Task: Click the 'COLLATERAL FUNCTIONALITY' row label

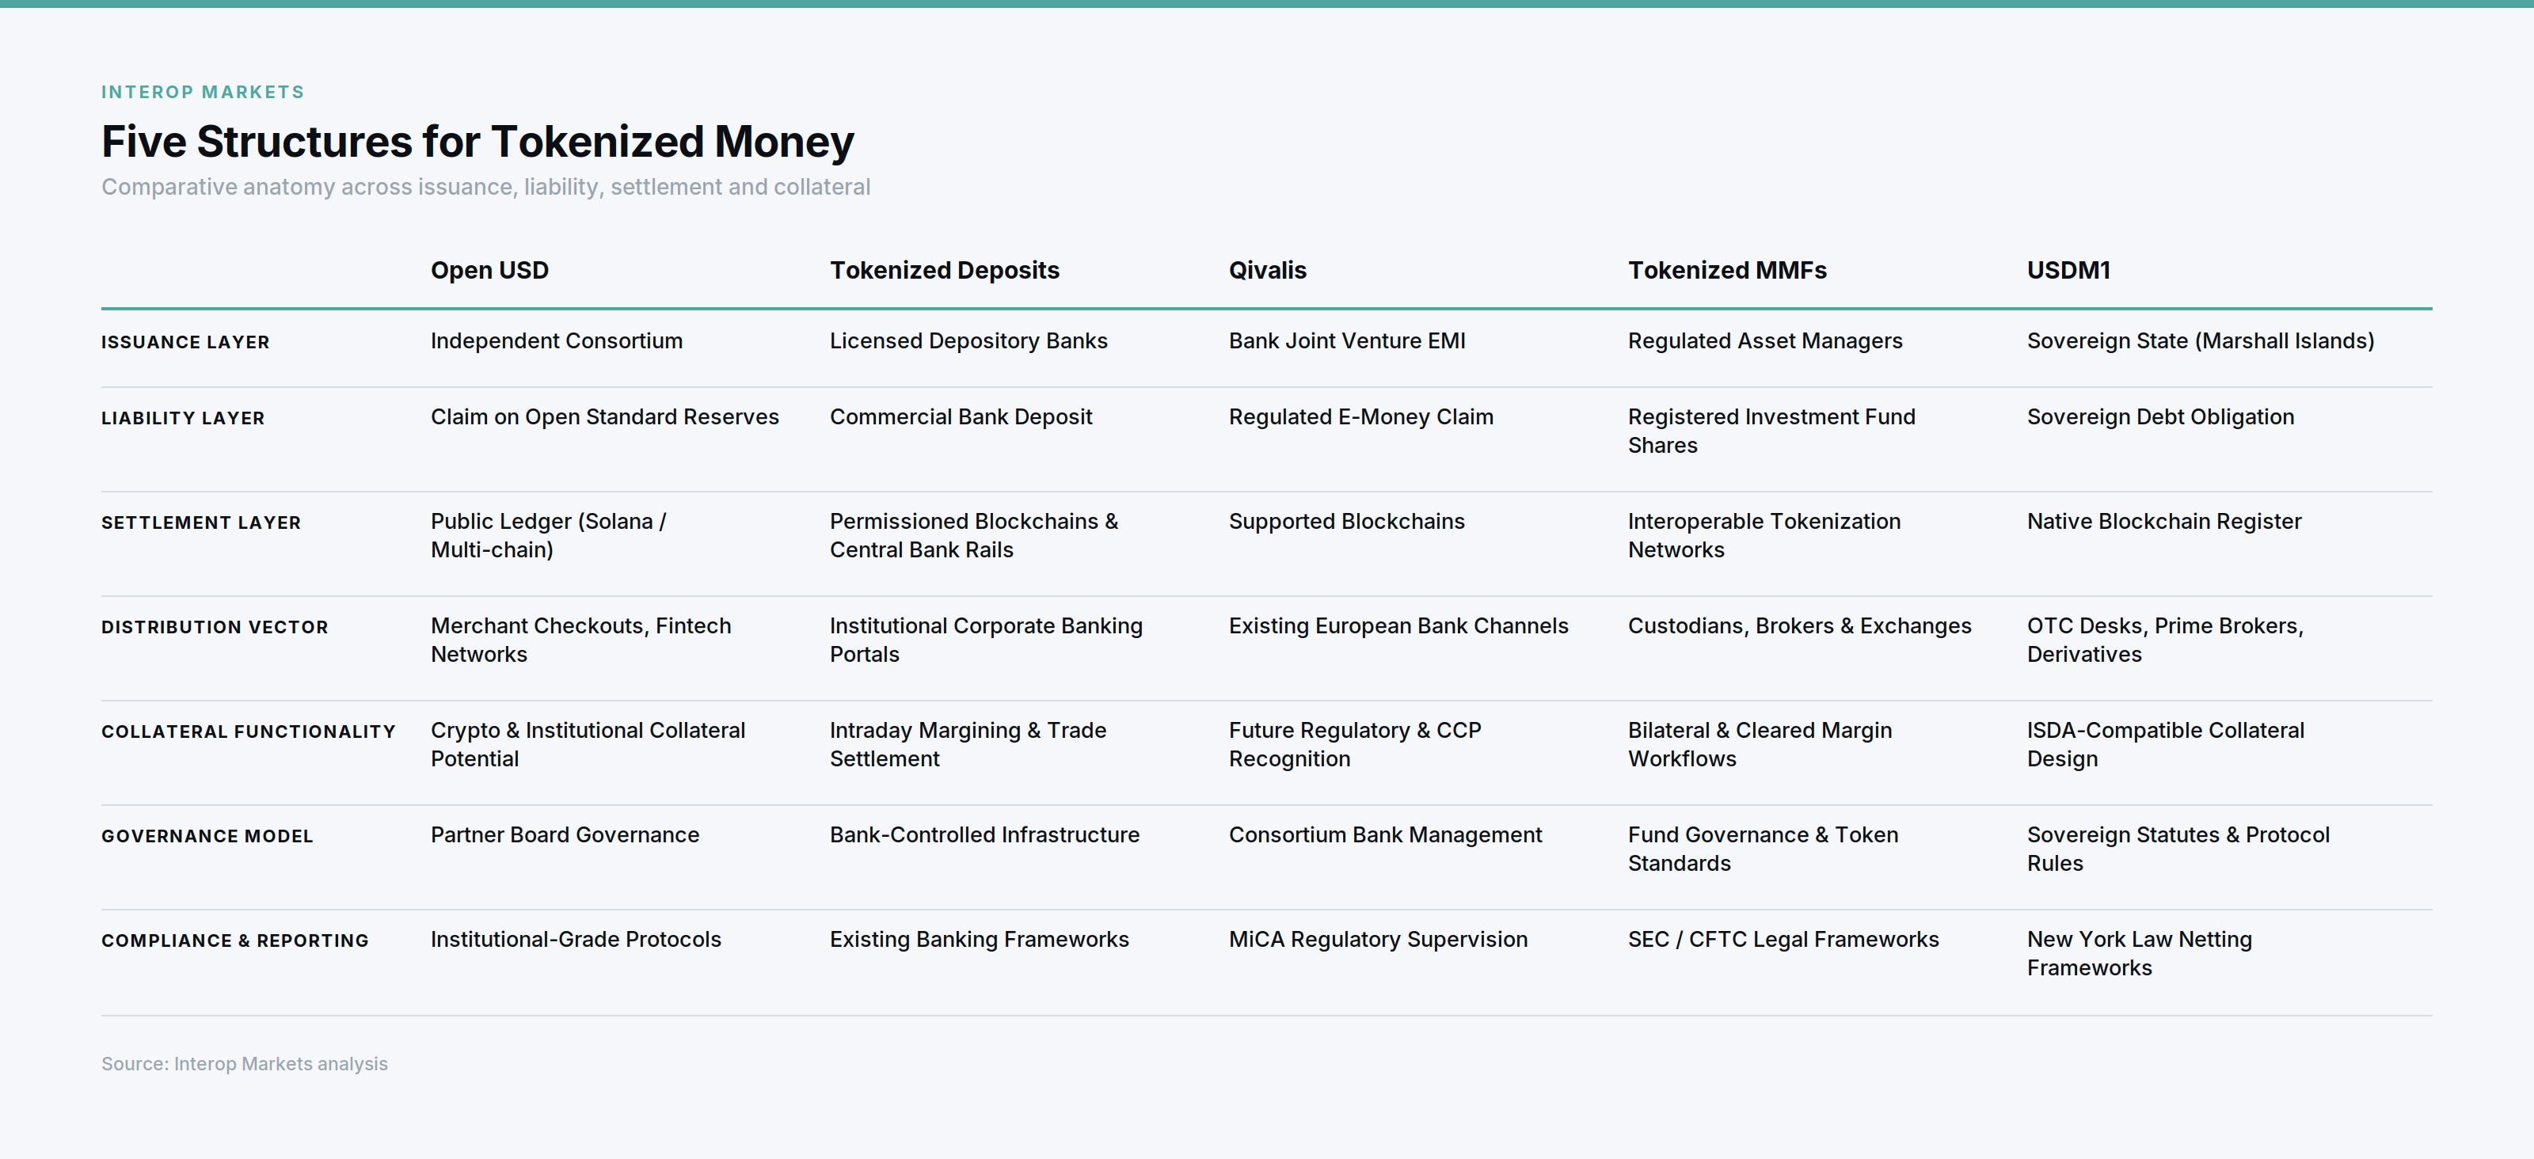Action: coord(249,731)
